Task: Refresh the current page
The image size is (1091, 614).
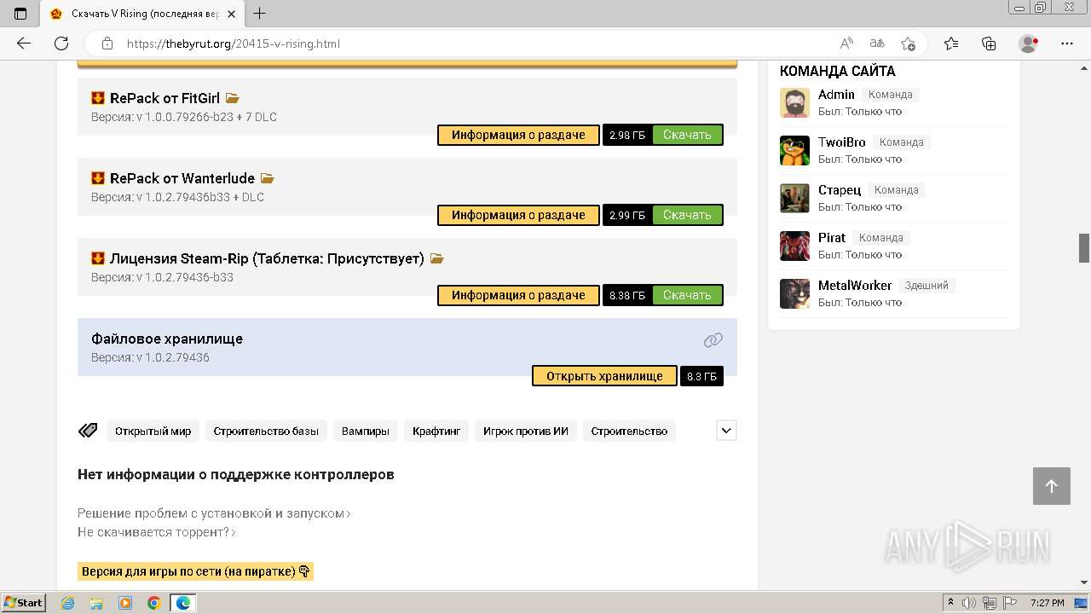Action: coord(61,43)
